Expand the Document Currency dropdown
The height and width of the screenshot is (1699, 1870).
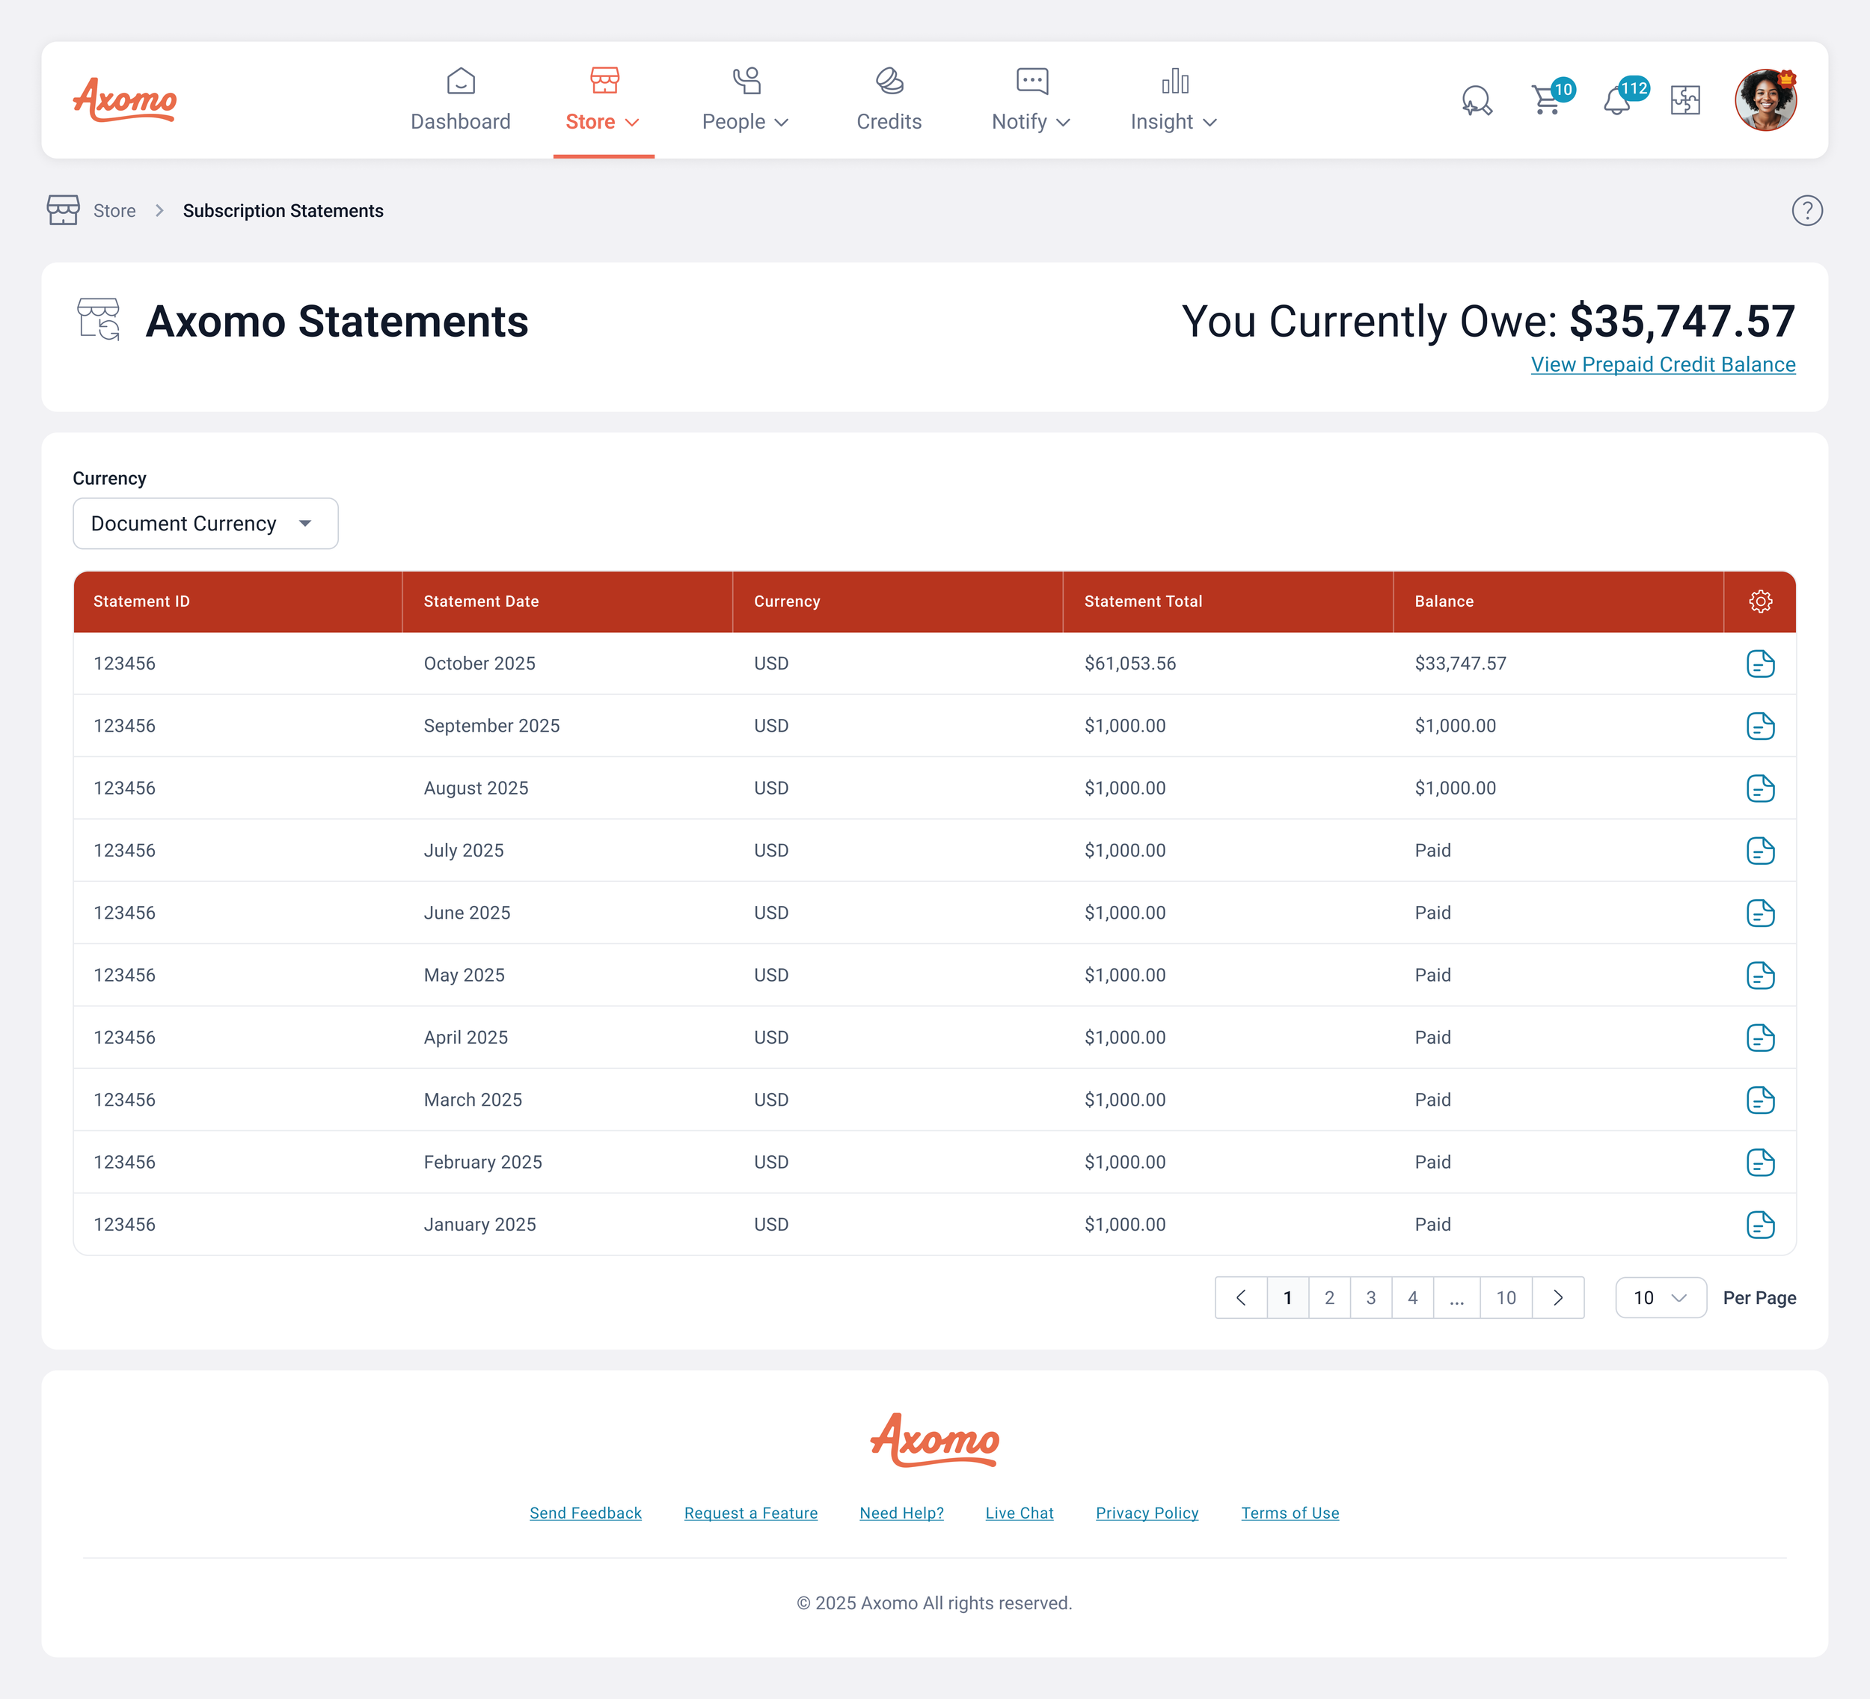click(205, 524)
